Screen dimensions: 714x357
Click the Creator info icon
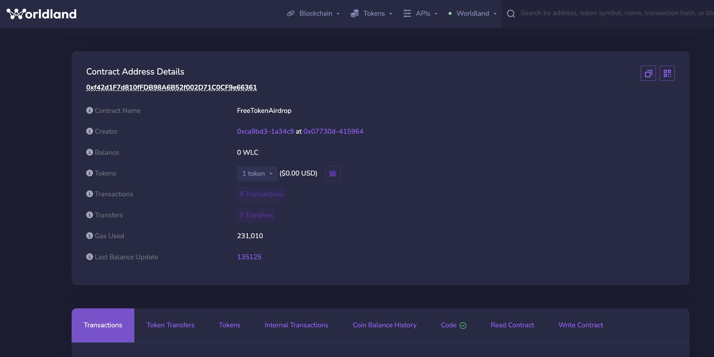pos(89,131)
